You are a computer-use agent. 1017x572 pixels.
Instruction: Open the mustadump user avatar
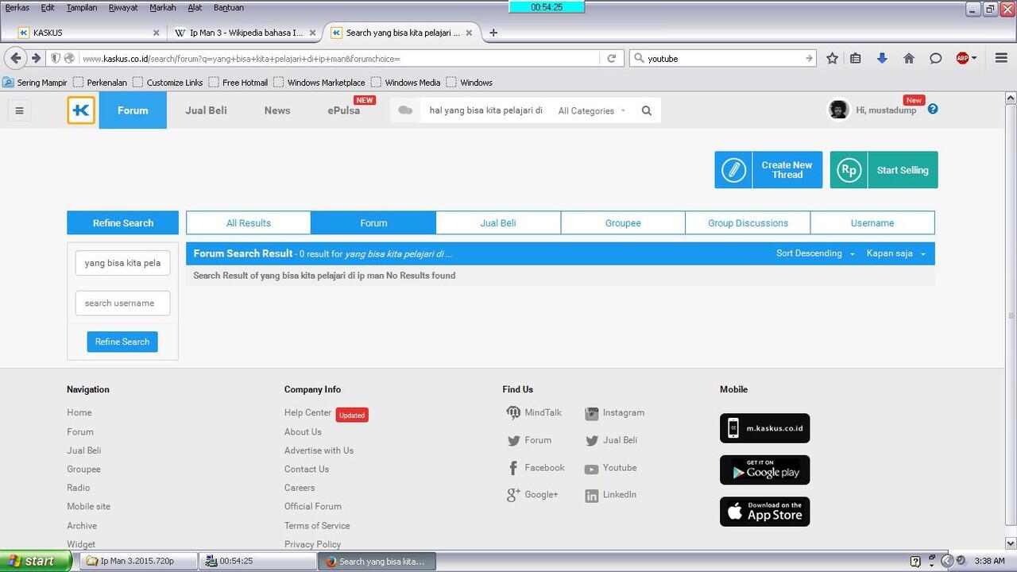tap(838, 110)
